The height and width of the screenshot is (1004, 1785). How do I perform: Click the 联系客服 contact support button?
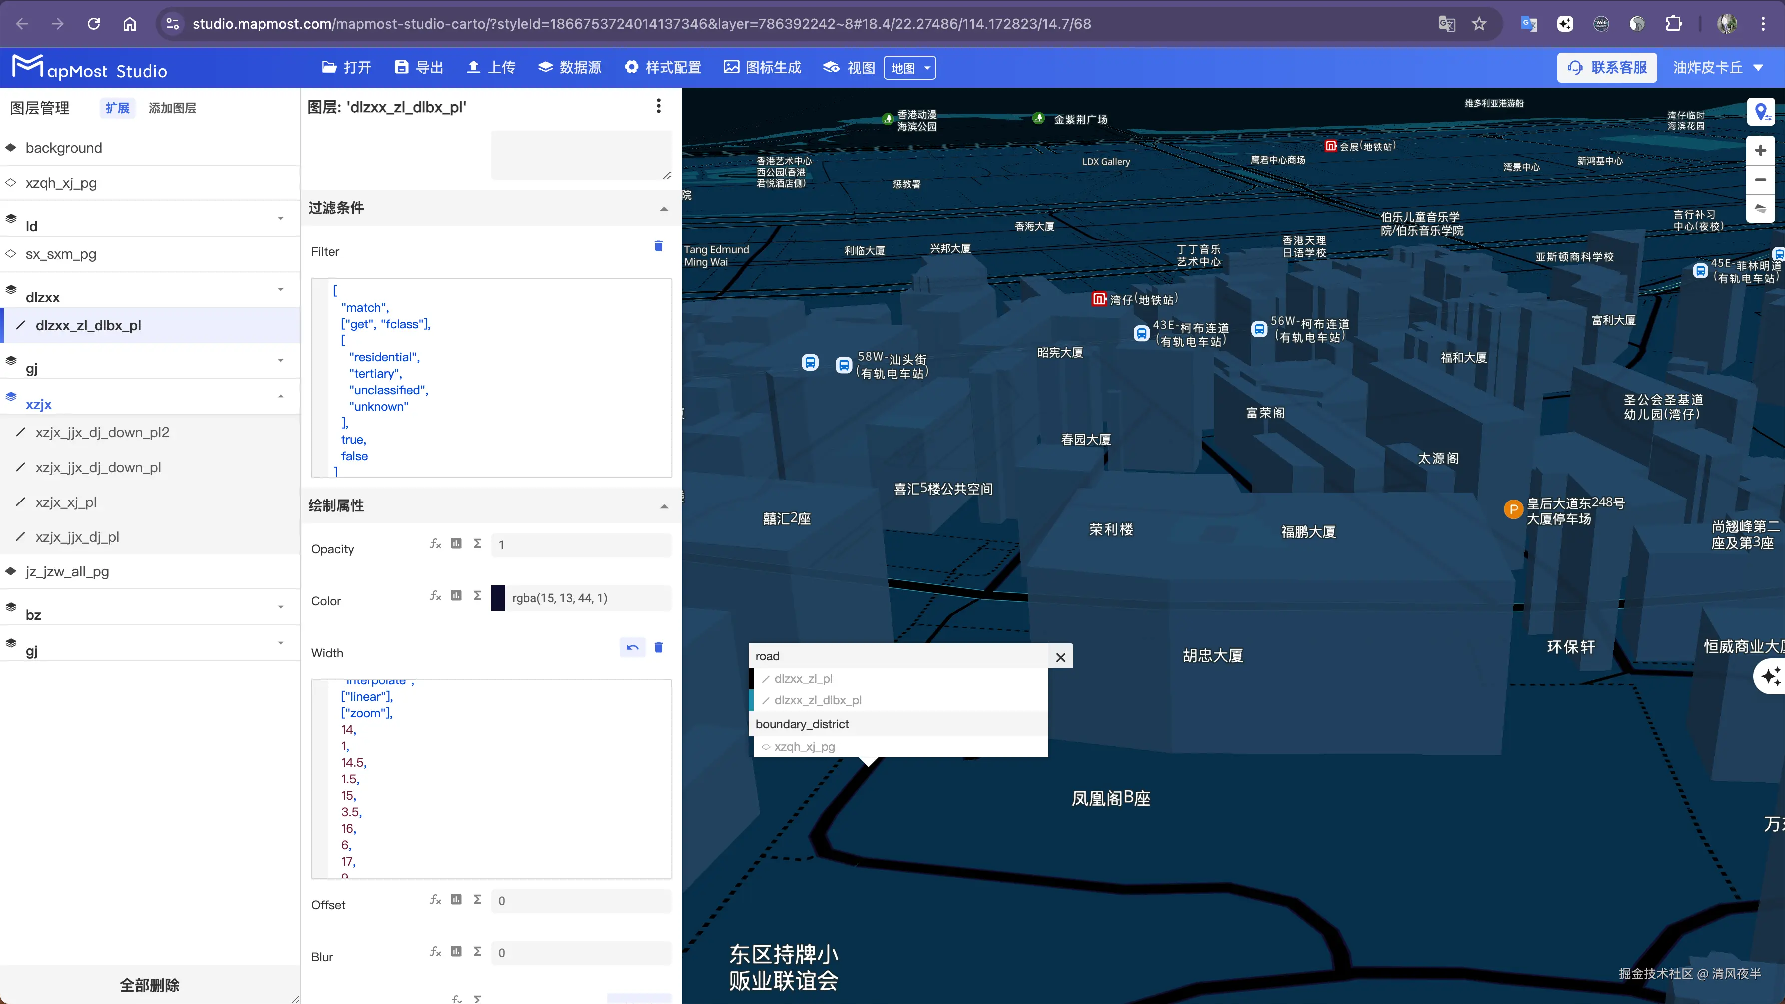coord(1606,68)
